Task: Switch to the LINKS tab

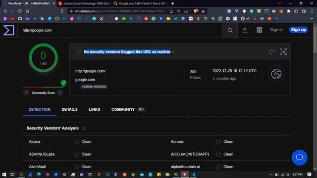Action: [95, 110]
